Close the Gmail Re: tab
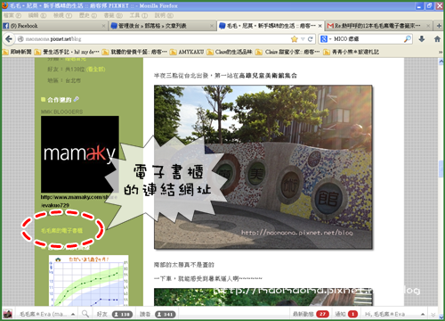Screen dimensions: 445x321 428,26
